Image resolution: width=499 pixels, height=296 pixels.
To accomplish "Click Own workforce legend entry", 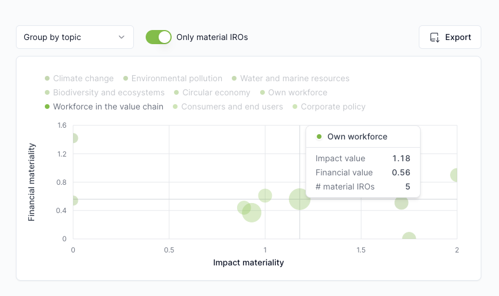I will (294, 92).
